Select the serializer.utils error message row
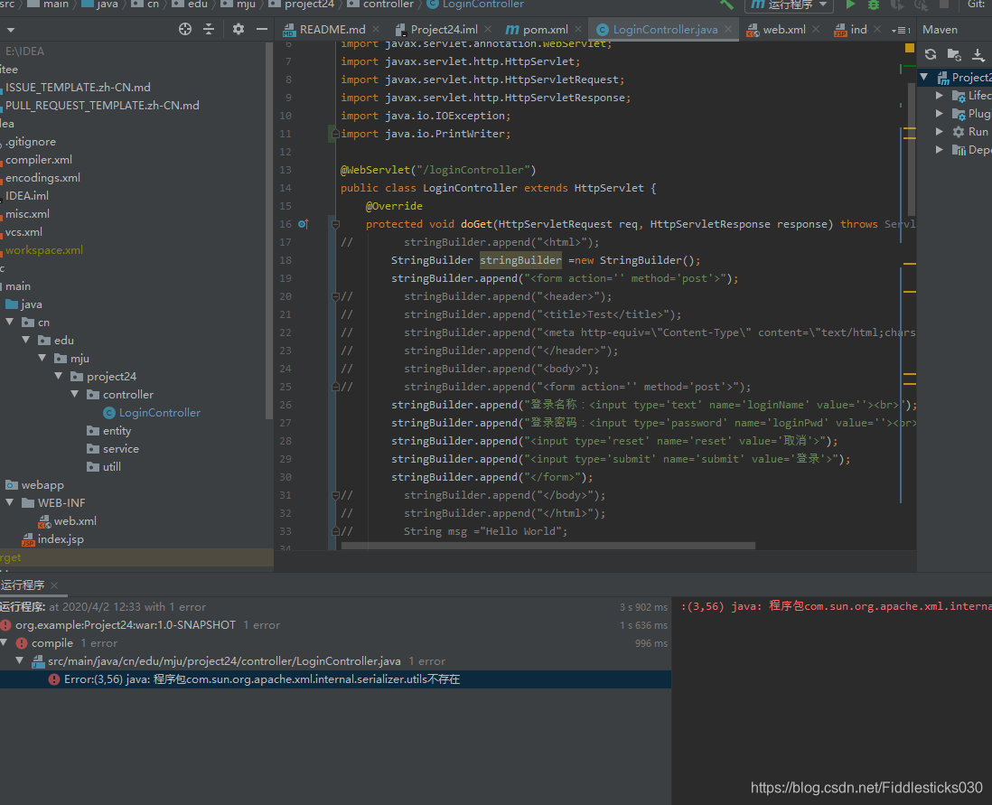992x805 pixels. [x=335, y=679]
